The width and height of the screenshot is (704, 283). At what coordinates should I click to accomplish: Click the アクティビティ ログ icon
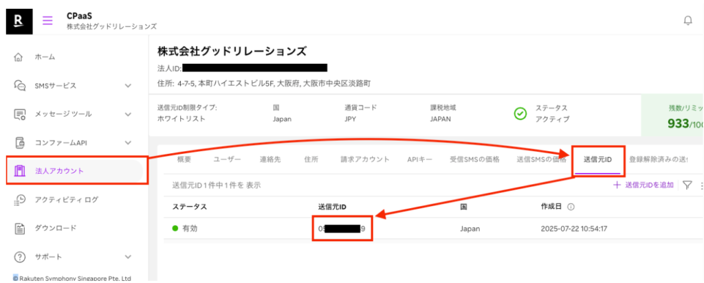pos(20,200)
